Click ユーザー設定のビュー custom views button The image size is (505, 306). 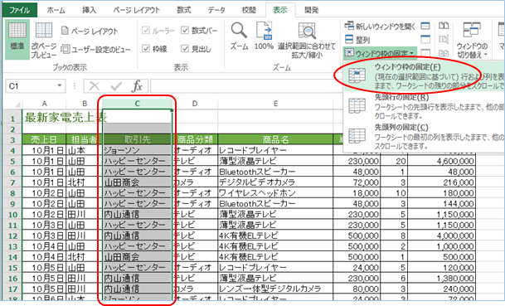pyautogui.click(x=95, y=49)
